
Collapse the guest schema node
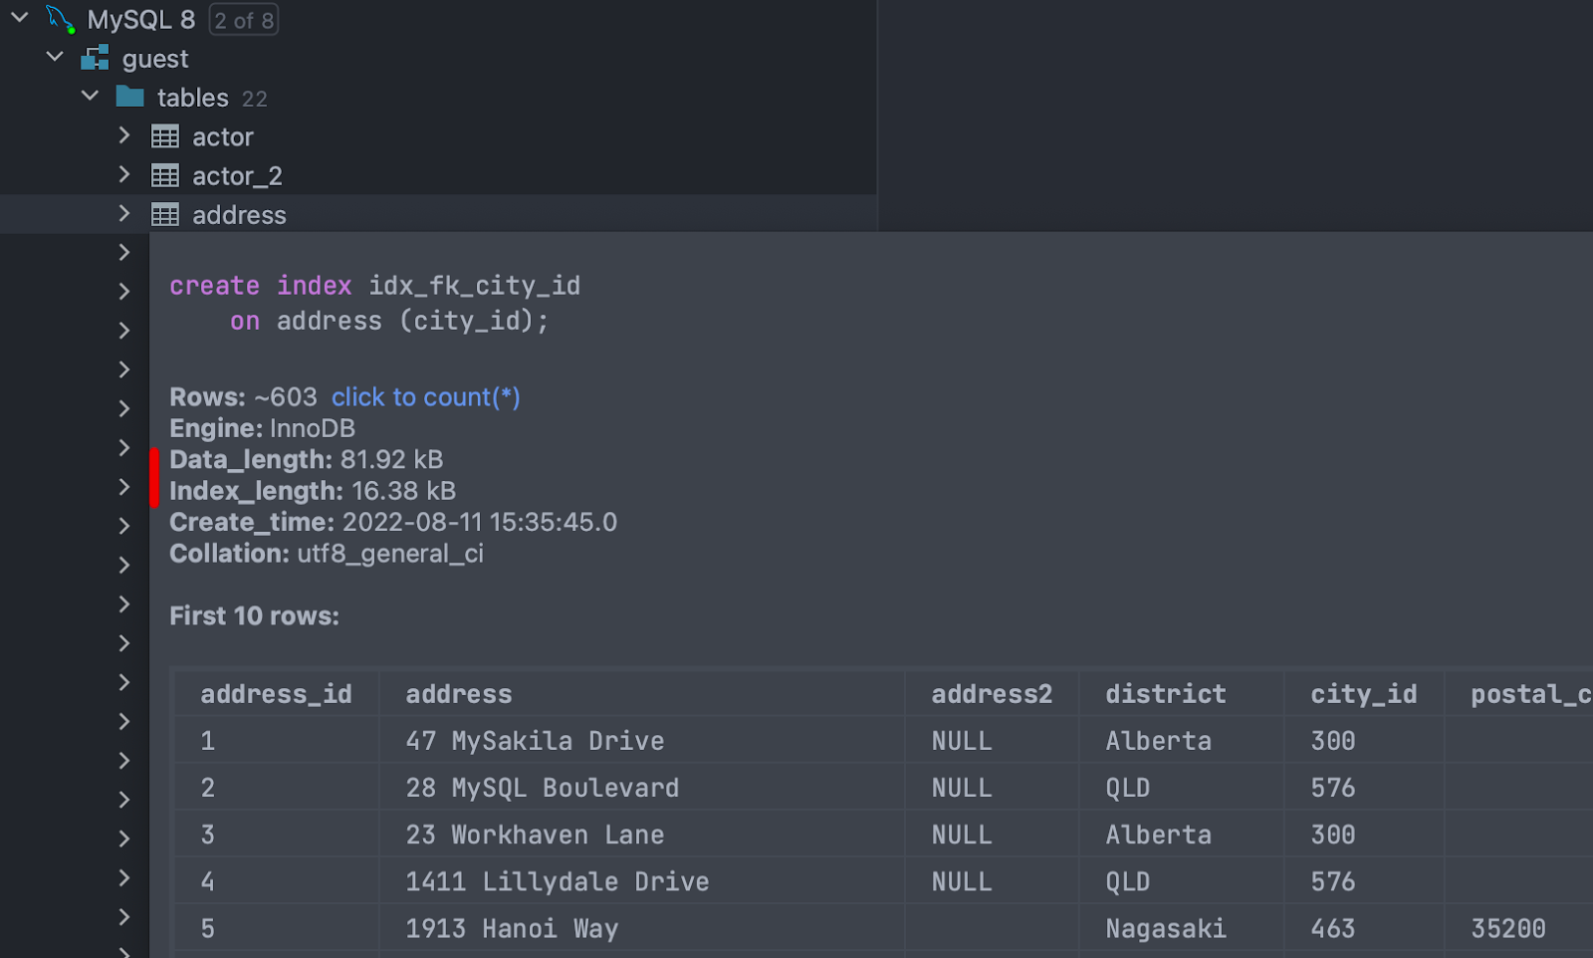[x=55, y=57]
